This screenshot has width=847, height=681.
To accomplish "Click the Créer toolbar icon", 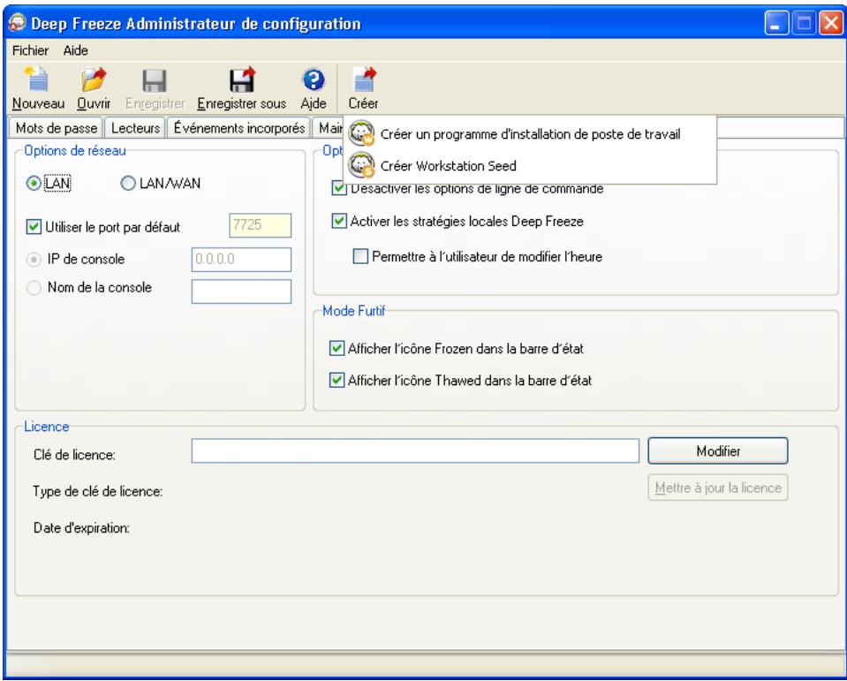I will pyautogui.click(x=364, y=79).
